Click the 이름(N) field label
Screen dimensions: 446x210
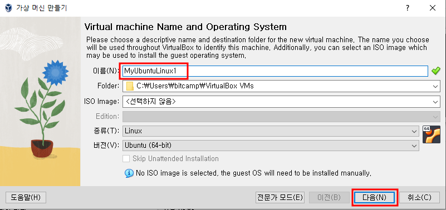click(x=106, y=71)
